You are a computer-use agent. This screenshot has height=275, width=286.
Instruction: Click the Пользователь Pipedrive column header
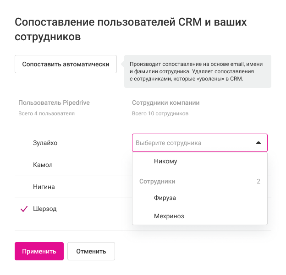click(54, 102)
